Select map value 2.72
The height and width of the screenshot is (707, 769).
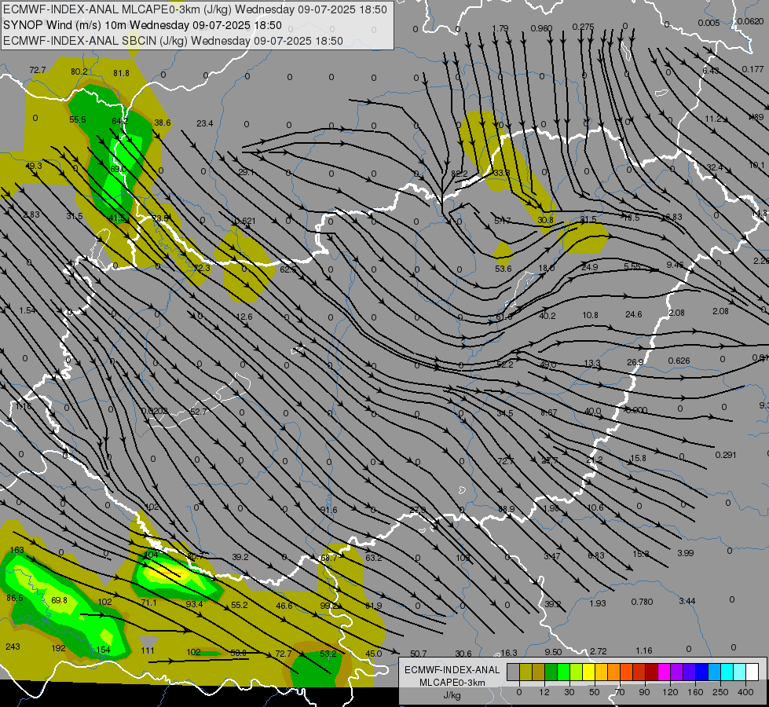click(x=599, y=651)
